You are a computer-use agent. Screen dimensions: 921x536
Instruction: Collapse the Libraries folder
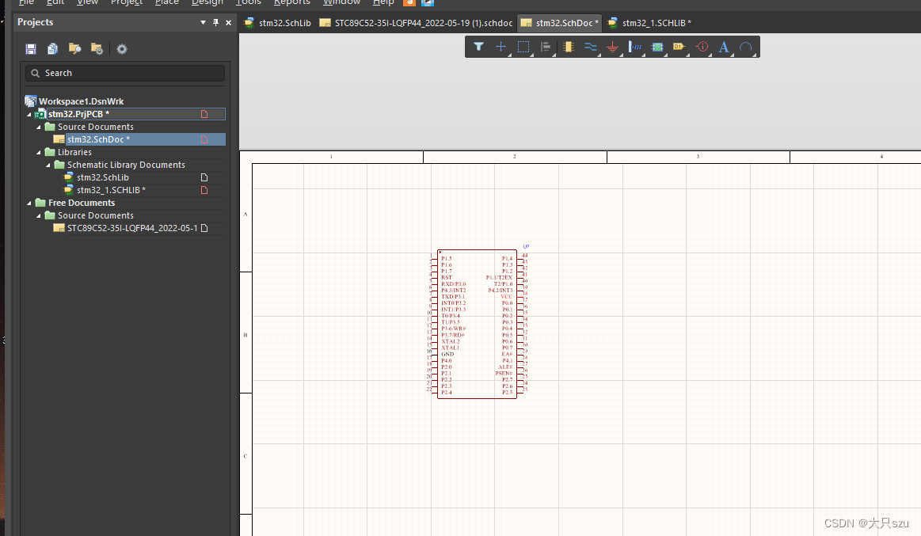tap(38, 152)
